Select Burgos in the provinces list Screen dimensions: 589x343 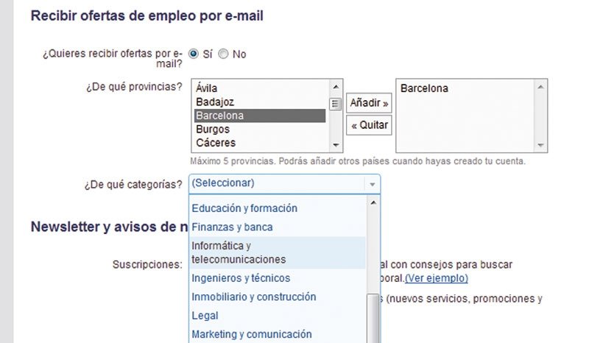coord(260,130)
